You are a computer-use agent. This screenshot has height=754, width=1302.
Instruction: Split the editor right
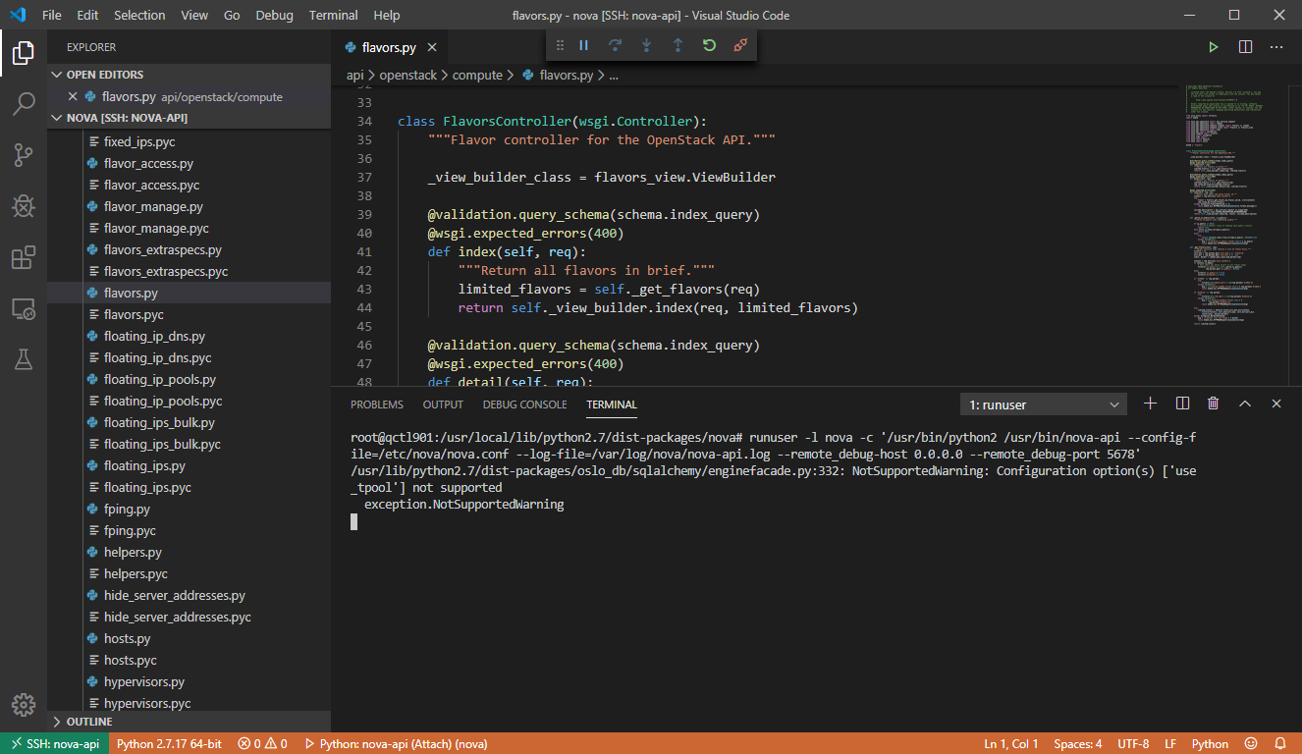1245,47
